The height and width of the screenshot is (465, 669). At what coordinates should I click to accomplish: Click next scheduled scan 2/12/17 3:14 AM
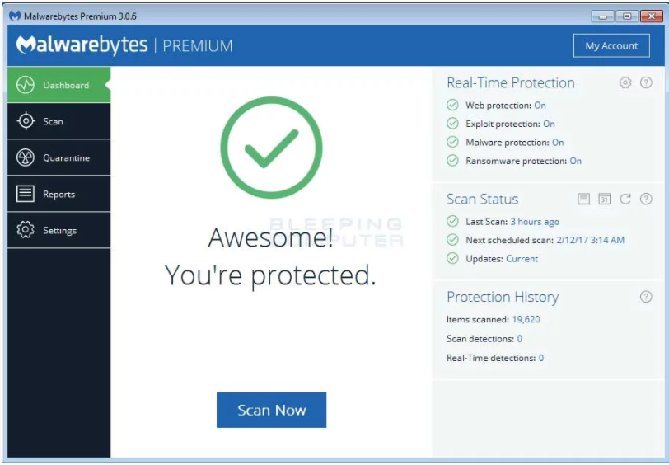point(591,240)
